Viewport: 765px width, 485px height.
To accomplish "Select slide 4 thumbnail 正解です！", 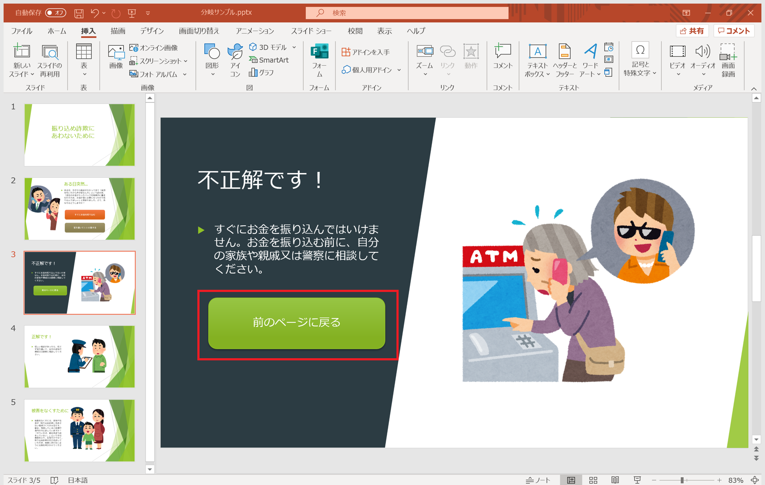I will pos(80,356).
